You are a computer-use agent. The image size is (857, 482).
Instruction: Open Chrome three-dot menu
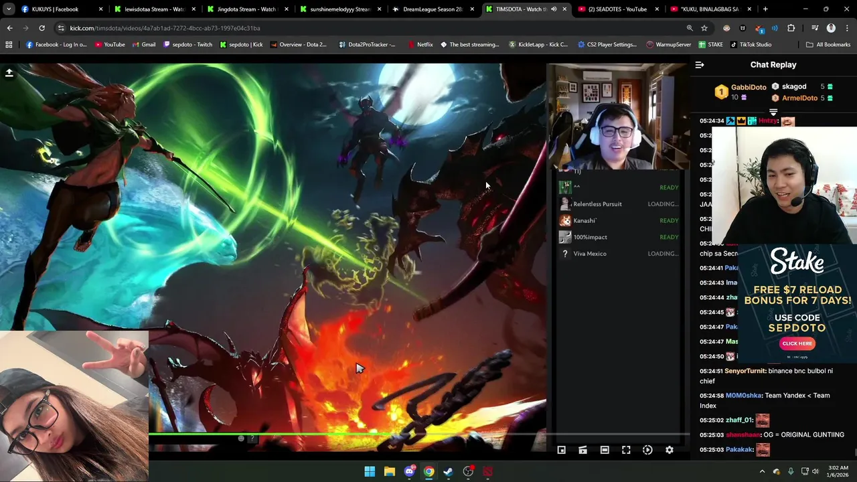846,28
